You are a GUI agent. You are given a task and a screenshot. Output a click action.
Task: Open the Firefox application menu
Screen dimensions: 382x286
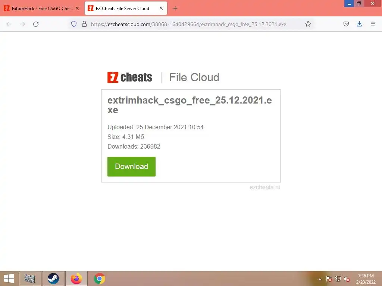point(373,24)
